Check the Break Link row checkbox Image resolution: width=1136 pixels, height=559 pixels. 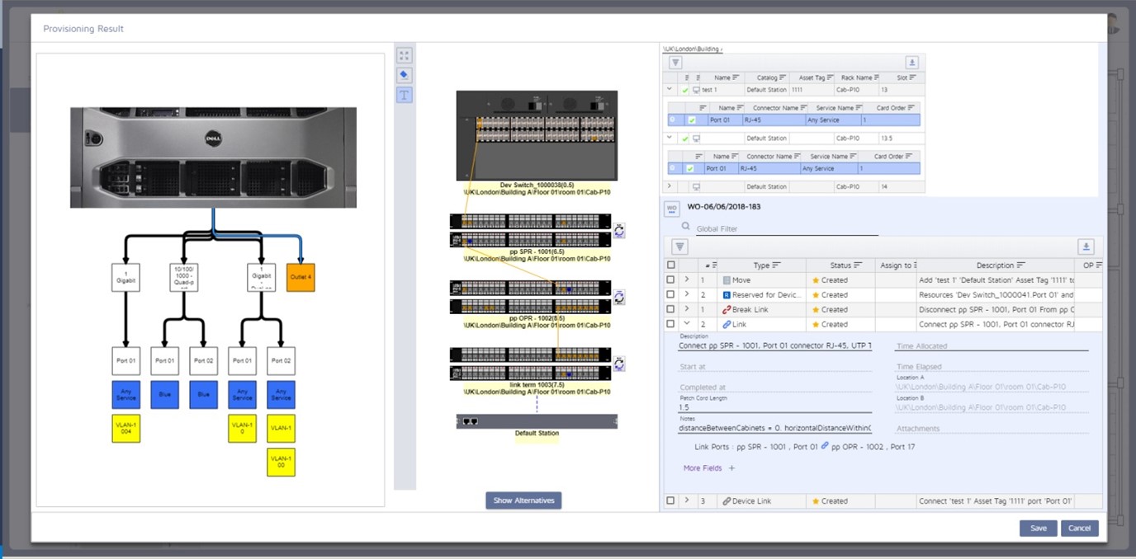click(670, 310)
